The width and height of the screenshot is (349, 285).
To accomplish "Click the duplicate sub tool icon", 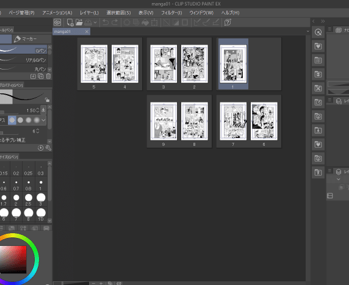I will 41,76.
